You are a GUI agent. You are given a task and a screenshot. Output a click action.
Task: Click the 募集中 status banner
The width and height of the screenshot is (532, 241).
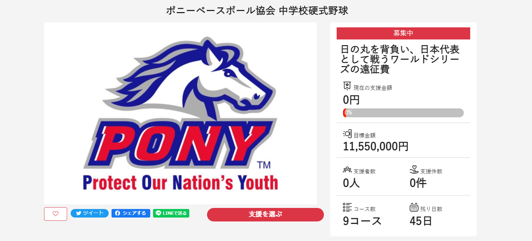click(403, 33)
